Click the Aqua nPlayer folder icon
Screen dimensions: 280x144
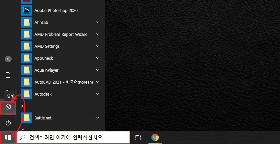point(27,70)
